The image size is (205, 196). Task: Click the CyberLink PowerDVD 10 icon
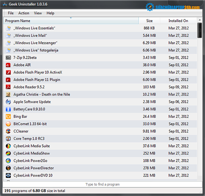click(x=8, y=176)
